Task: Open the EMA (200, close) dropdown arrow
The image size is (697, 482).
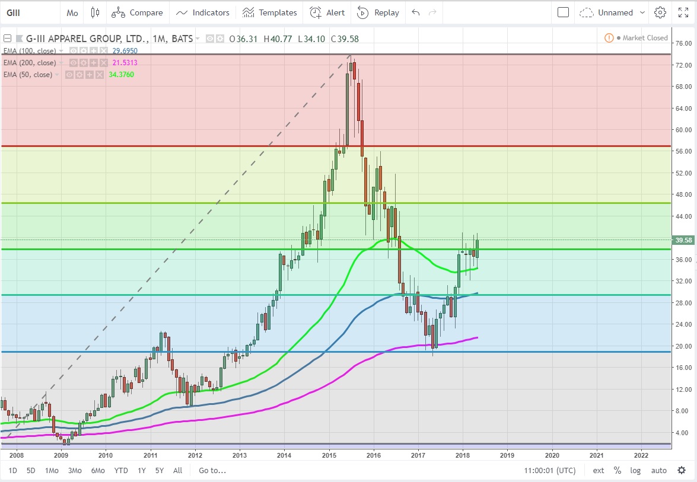Action: coord(61,63)
